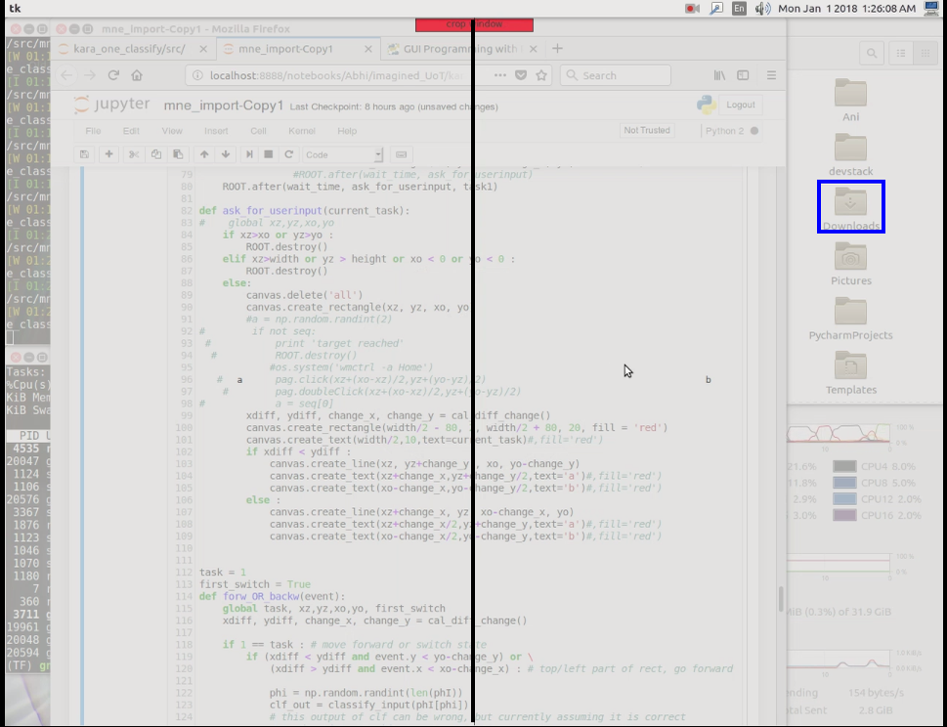Viewport: 947px width, 727px height.
Task: Click the CPU4 color swatch in monitor
Action: pos(844,466)
